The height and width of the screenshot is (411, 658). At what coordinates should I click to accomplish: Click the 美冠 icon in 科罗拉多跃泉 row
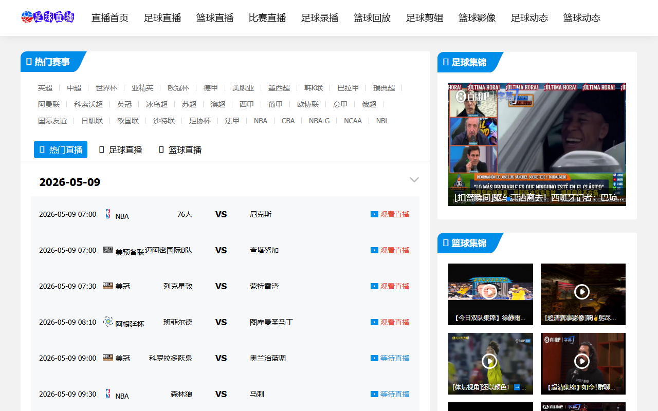pos(108,358)
